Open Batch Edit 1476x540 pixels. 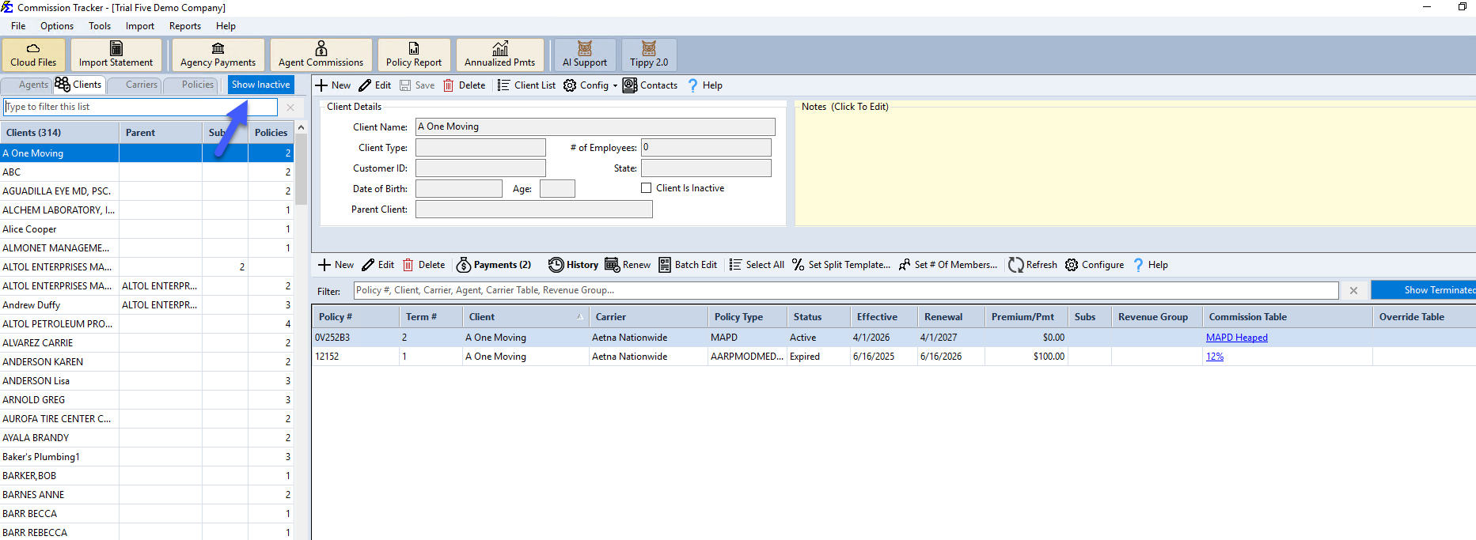coord(688,265)
